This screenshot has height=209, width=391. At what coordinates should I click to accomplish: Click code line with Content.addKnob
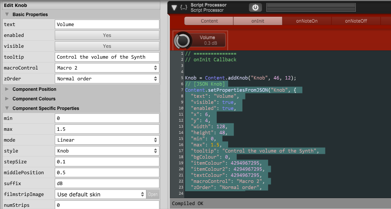[240, 78]
